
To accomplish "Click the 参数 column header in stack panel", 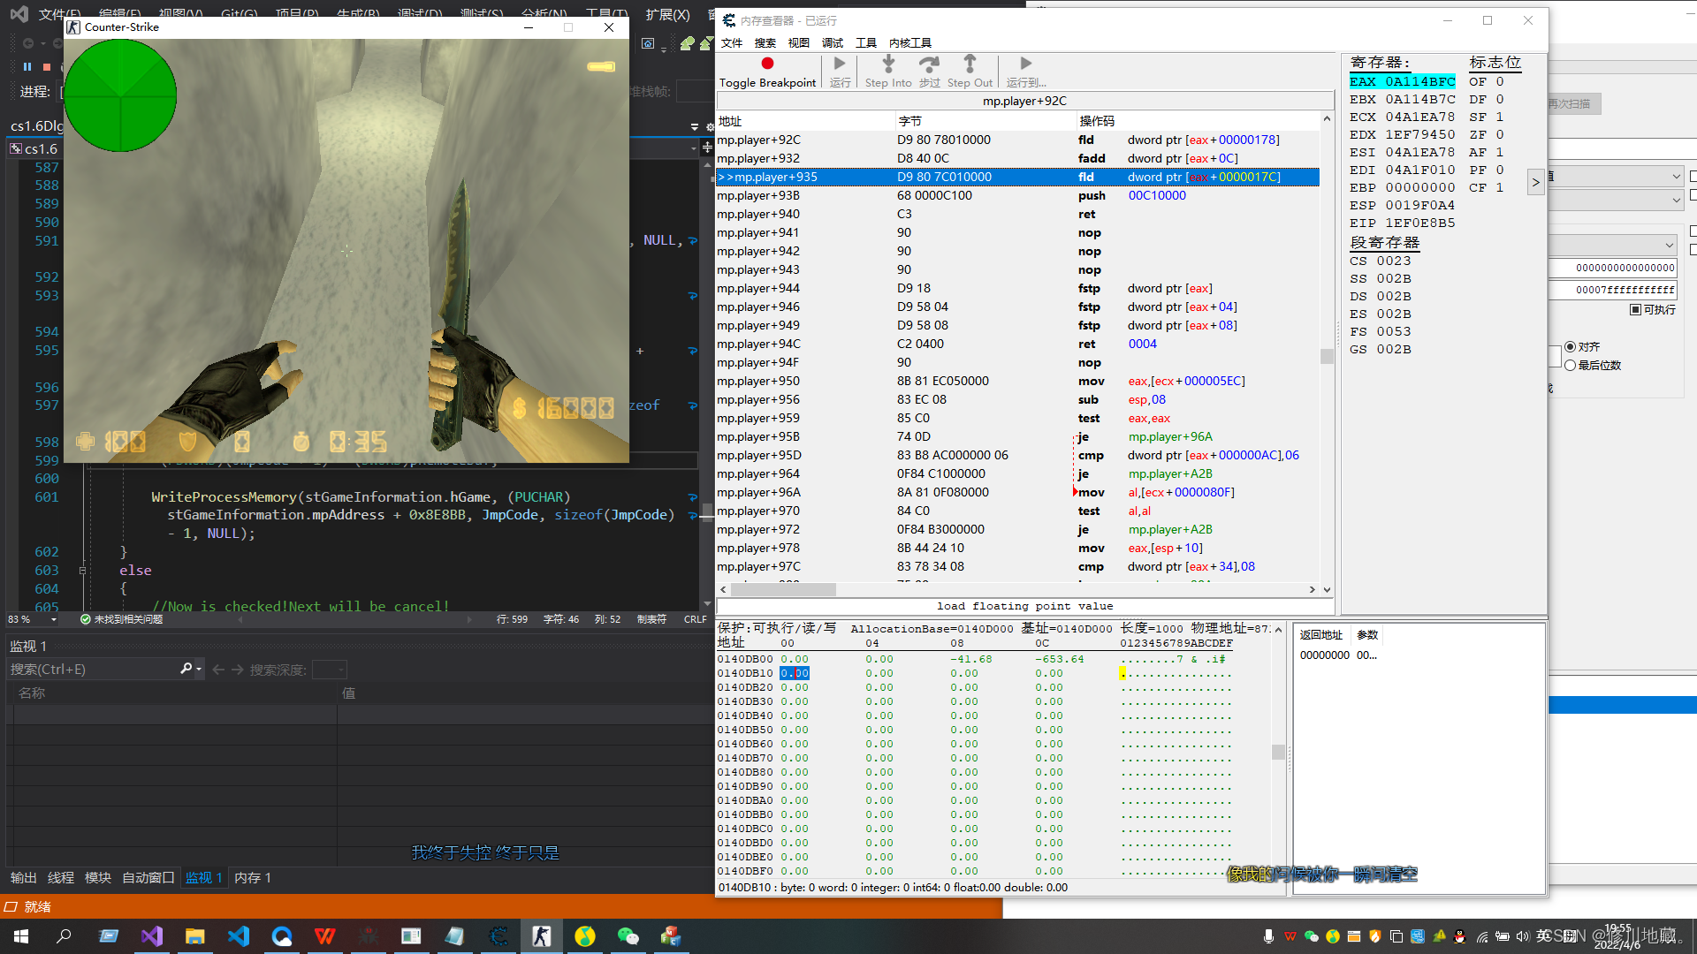I will (1367, 635).
